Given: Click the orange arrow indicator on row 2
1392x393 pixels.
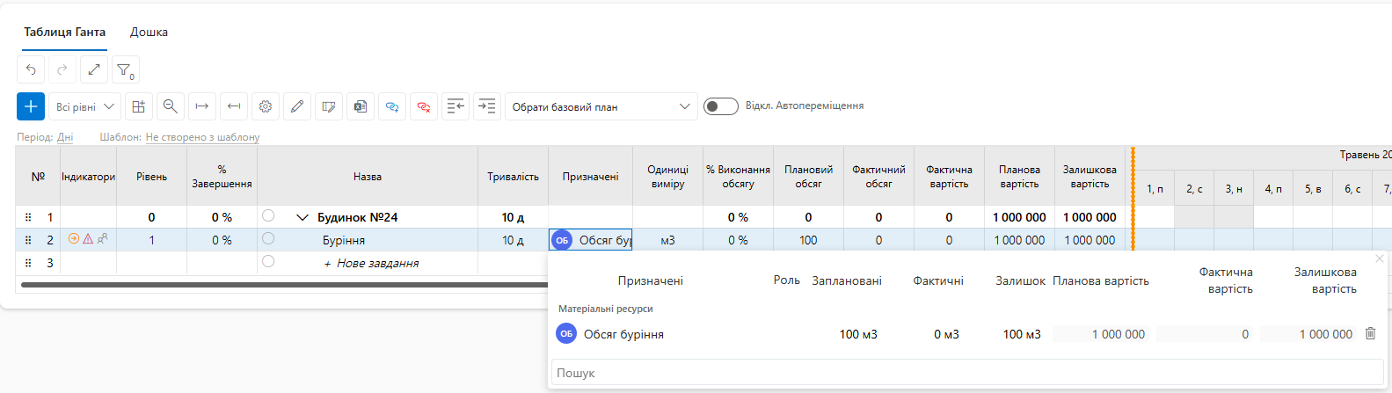Looking at the screenshot, I should click(x=74, y=238).
